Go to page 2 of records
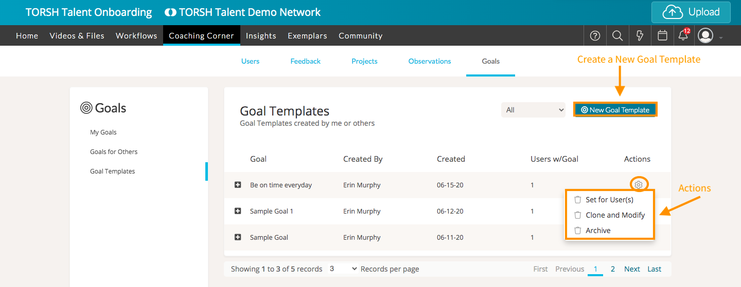The width and height of the screenshot is (741, 287). pyautogui.click(x=613, y=269)
